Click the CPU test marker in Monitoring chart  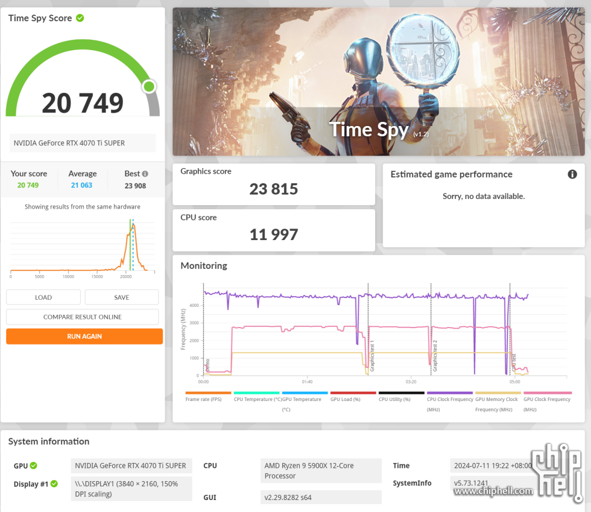click(x=514, y=362)
